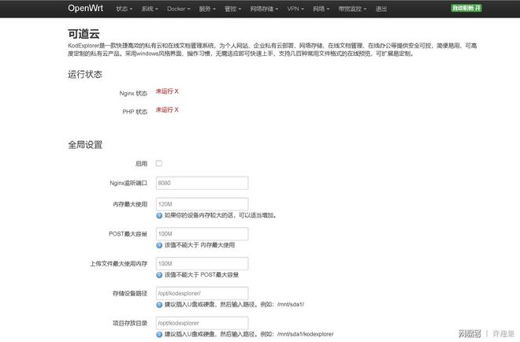Open the 管控 menu
Viewport: 520px width, 342px height.
coord(232,9)
